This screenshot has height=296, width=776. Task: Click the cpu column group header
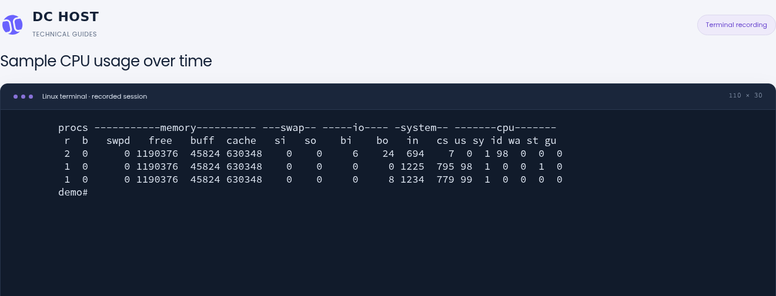pyautogui.click(x=506, y=127)
